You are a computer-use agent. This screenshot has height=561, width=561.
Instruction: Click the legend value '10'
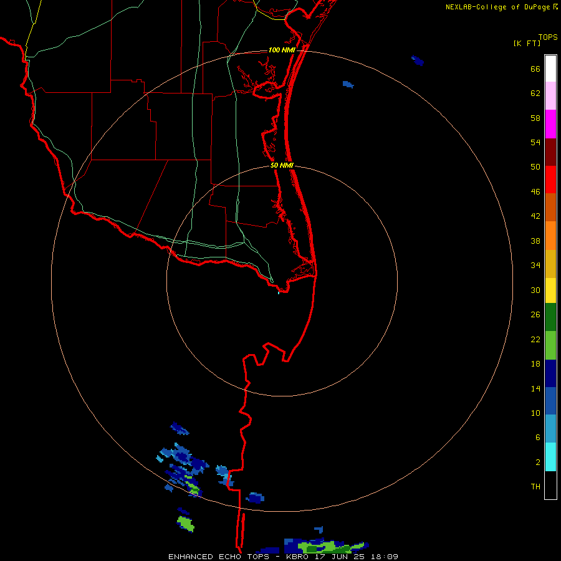(x=535, y=413)
